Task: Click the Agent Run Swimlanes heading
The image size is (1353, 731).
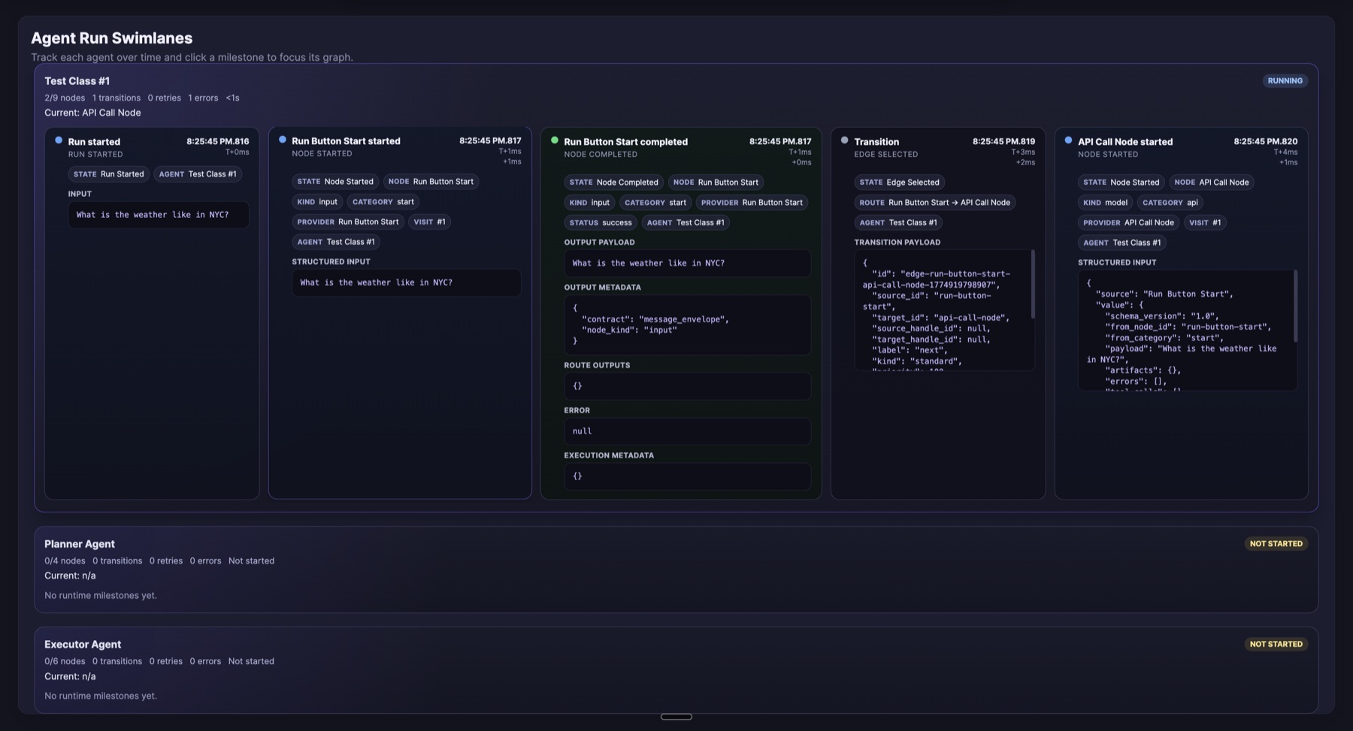Action: [111, 38]
